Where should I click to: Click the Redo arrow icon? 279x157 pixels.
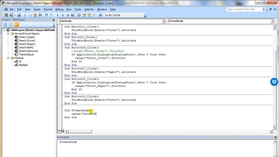(51, 15)
